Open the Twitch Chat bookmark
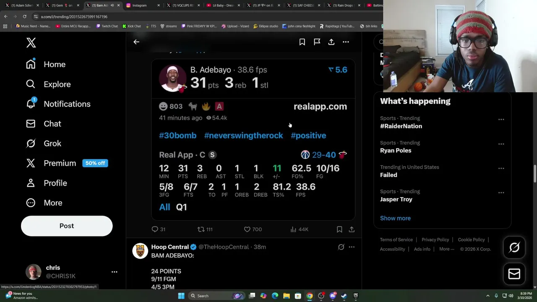537x302 pixels. tap(107, 26)
